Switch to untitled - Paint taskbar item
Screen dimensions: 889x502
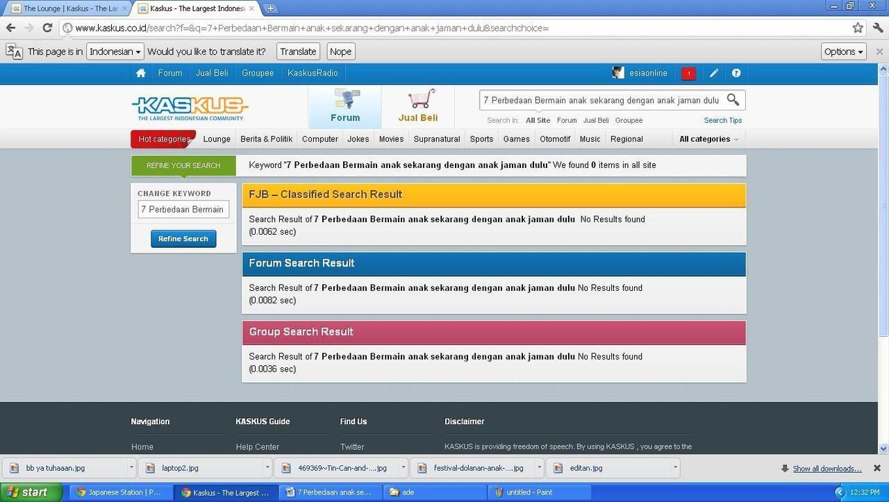[539, 492]
